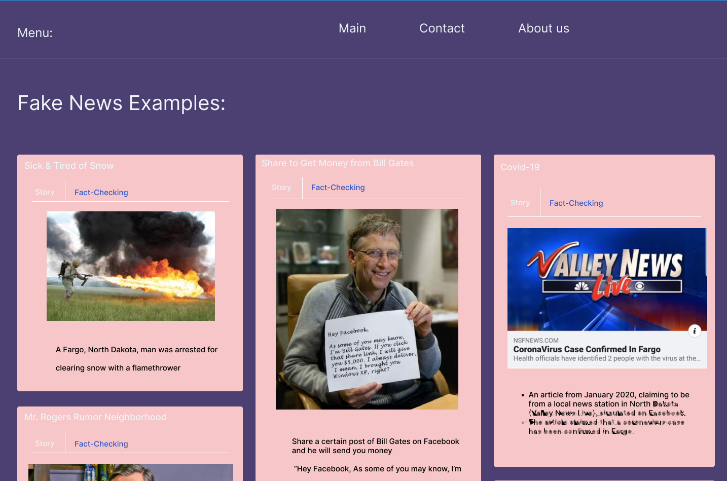
Task: Open Fact-Checking tab in Mr. Rogers card
Action: pos(101,444)
